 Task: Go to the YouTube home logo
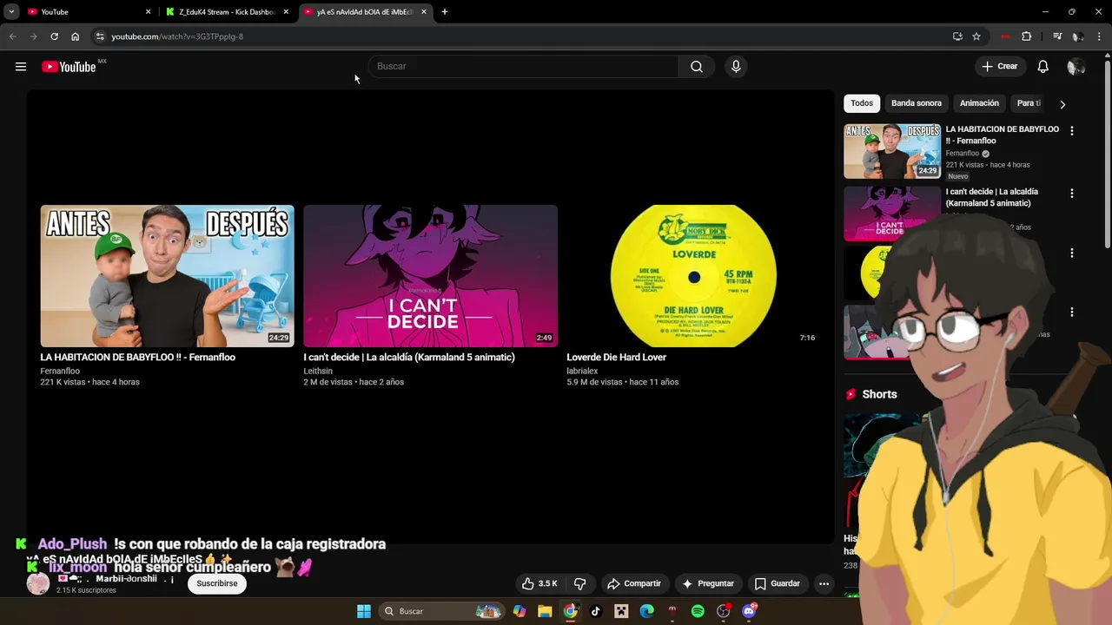pos(69,67)
